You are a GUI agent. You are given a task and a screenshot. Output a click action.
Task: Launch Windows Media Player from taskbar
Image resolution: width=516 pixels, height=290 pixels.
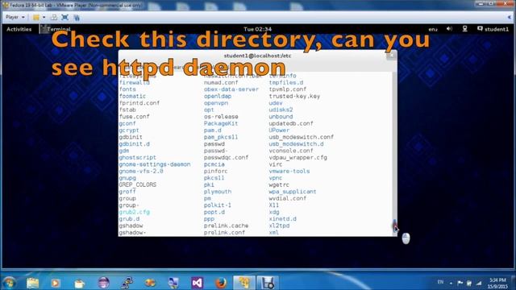(x=56, y=283)
